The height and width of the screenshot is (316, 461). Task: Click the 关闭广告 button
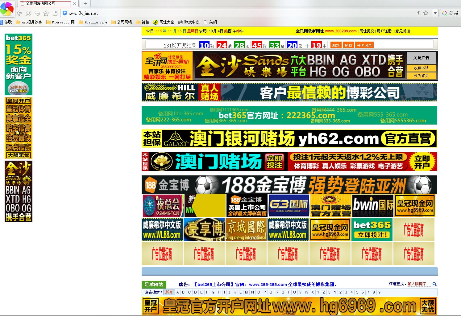tap(421, 58)
